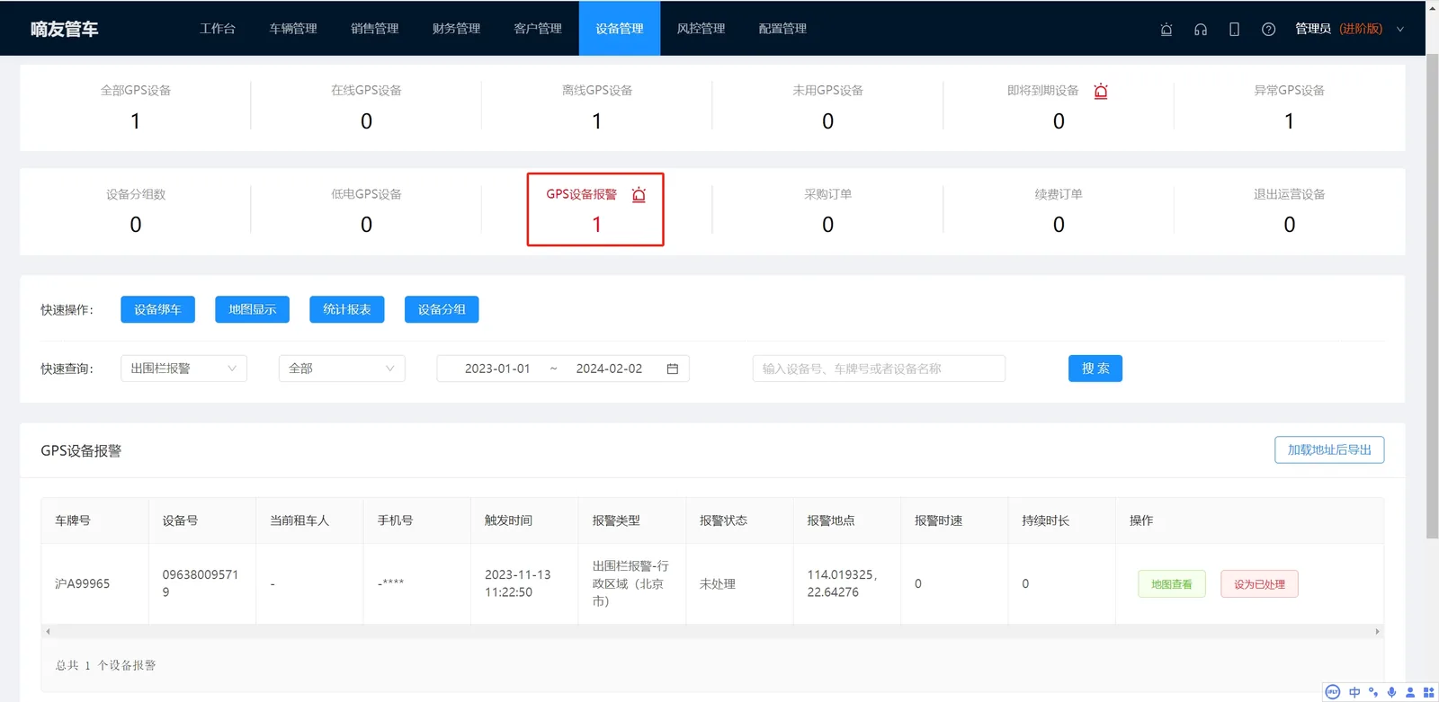Click the 低电GPS设备 stat card
The height and width of the screenshot is (702, 1439).
pyautogui.click(x=366, y=210)
